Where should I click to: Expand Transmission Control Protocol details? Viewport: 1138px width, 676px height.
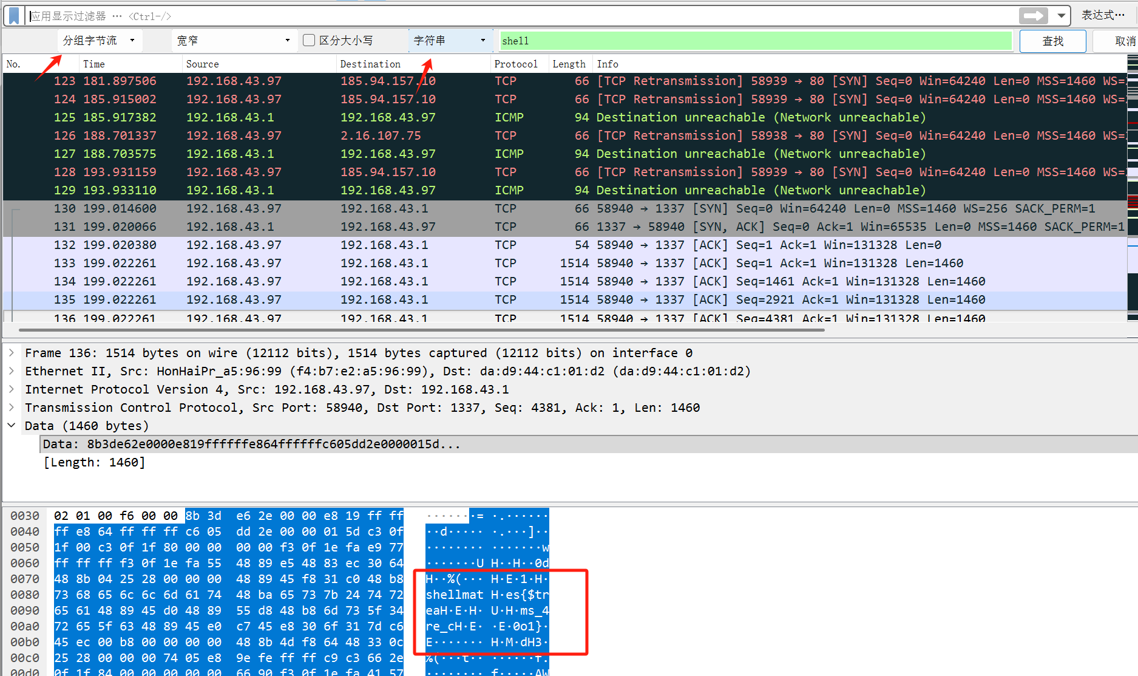tap(11, 407)
